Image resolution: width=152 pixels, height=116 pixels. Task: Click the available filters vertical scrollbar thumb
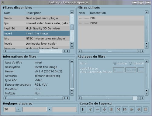point(72,27)
